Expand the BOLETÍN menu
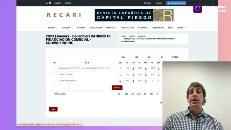Viewport: 231px width, 130px height. click(67, 28)
